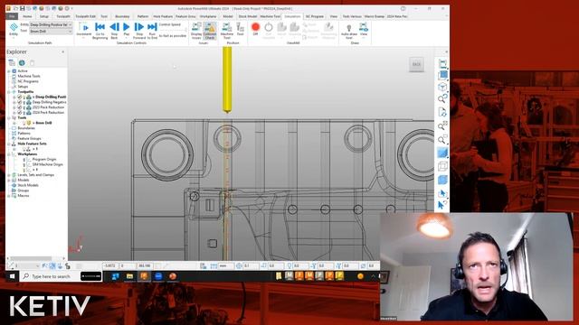Select SIM Machine Origin workplane
The image size is (579, 325).
point(47,164)
